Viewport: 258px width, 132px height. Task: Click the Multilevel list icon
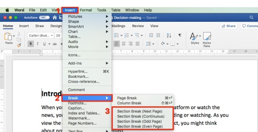137,35
